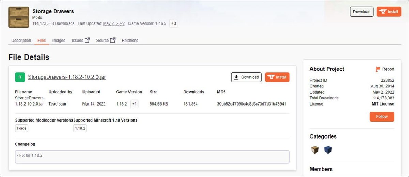Screen dimensions: 409x177
Task: Click the external link icon next to Source
Action: click(x=113, y=40)
